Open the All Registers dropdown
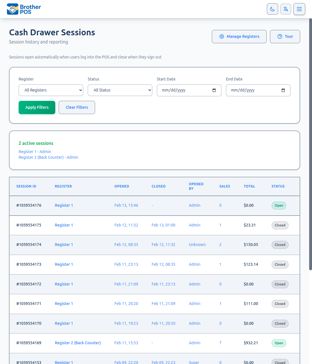Viewport: 312px width, 364px height. click(x=51, y=90)
